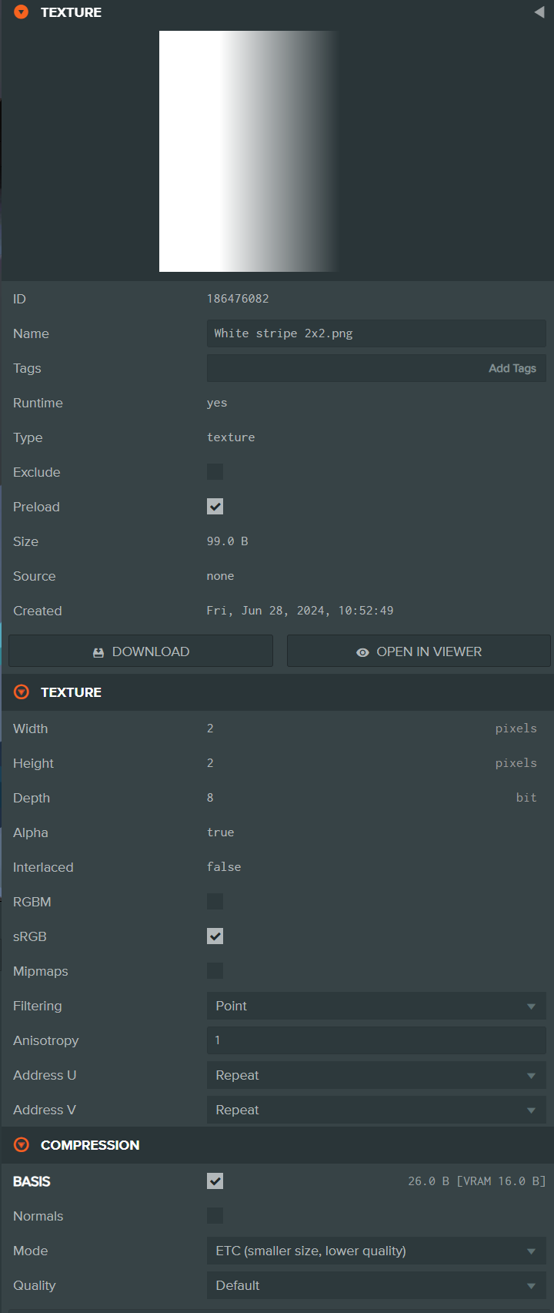Image resolution: width=554 pixels, height=1313 pixels.
Task: Click the Name field with White stripe 2x2.png
Action: pyautogui.click(x=376, y=333)
